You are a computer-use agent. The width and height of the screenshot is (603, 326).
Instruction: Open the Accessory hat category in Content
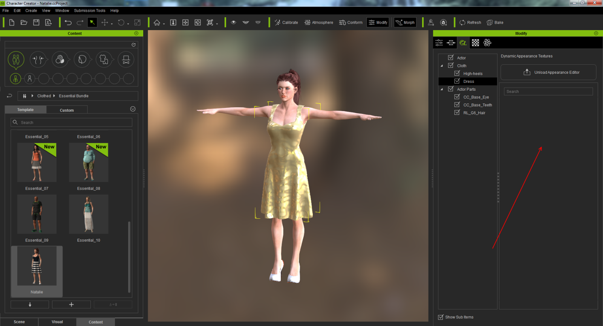[126, 59]
